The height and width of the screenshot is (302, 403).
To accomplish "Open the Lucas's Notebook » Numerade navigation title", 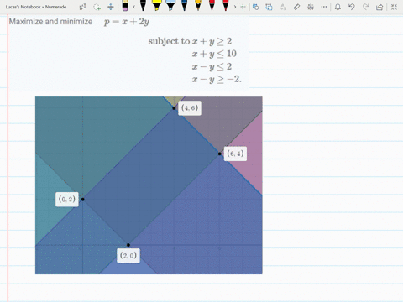I will pyautogui.click(x=36, y=7).
